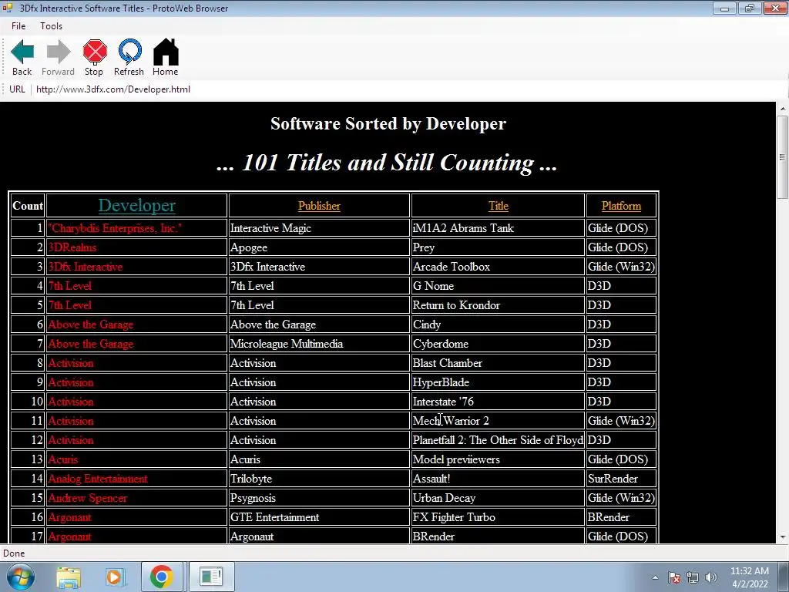Show hidden system tray icons arrow

click(x=655, y=577)
